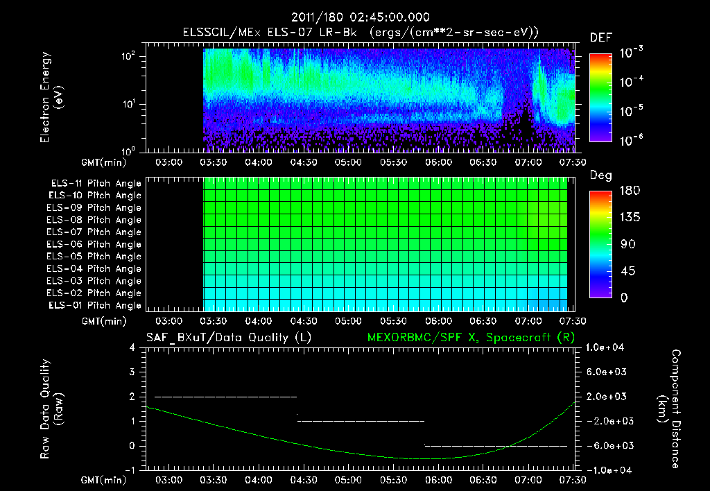Click GMT(min) label under pitch angle panel

104,321
